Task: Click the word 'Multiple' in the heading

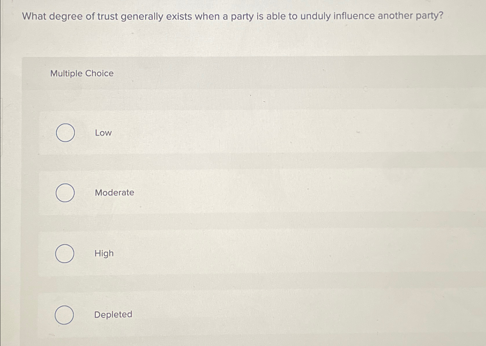Action: [66, 73]
